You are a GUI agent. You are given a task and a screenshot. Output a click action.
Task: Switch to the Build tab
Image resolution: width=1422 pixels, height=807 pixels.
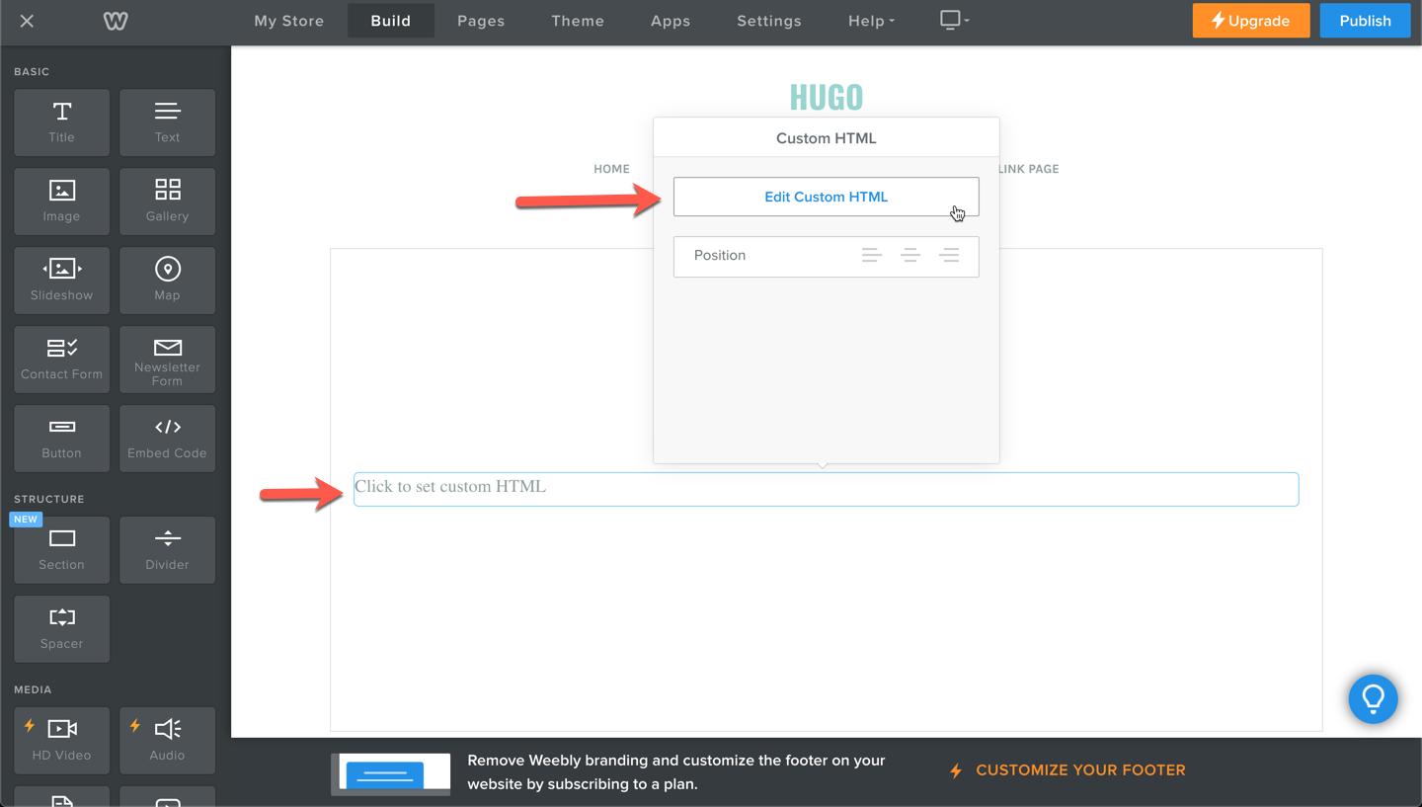[x=391, y=21]
